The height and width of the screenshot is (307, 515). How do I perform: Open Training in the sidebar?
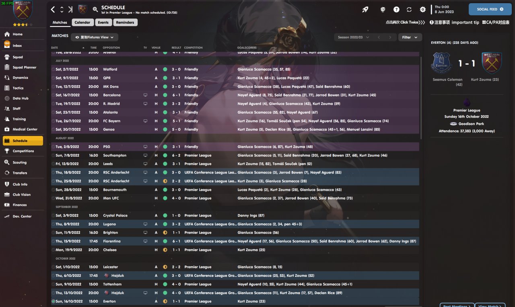pyautogui.click(x=22, y=119)
